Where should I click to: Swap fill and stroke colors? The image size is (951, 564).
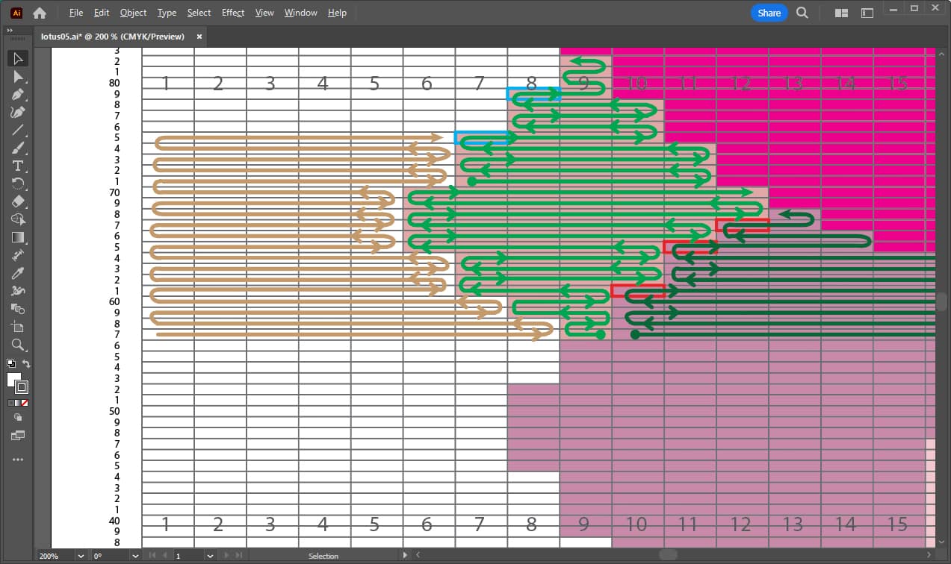click(27, 363)
